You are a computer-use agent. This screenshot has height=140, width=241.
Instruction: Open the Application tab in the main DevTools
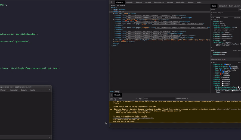[180, 2]
